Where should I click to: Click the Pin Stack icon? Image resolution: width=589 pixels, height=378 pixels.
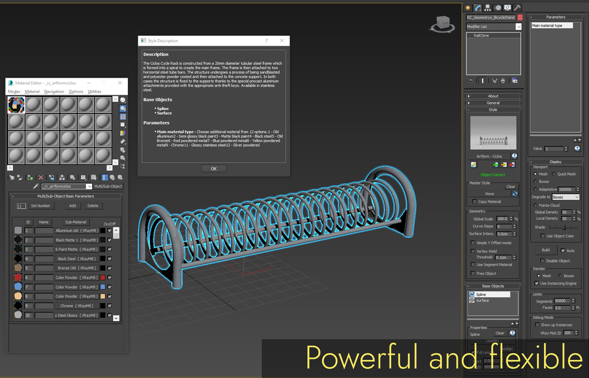tap(470, 81)
